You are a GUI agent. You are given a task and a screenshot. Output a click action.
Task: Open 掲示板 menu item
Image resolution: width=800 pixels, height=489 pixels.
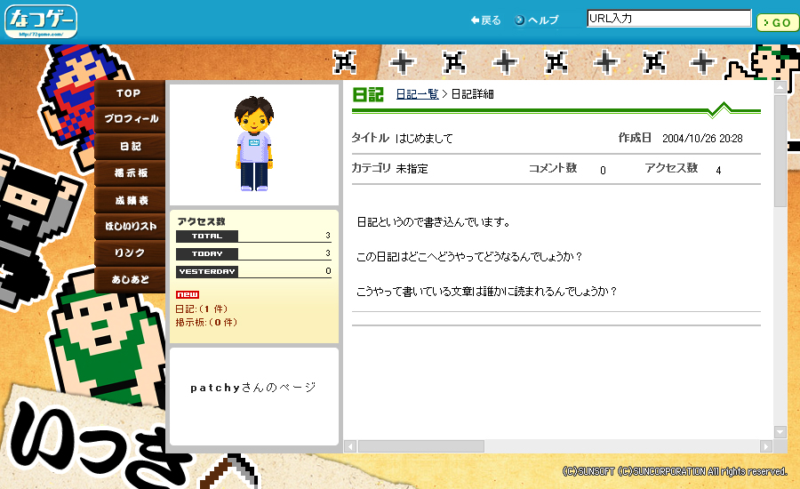pyautogui.click(x=130, y=173)
